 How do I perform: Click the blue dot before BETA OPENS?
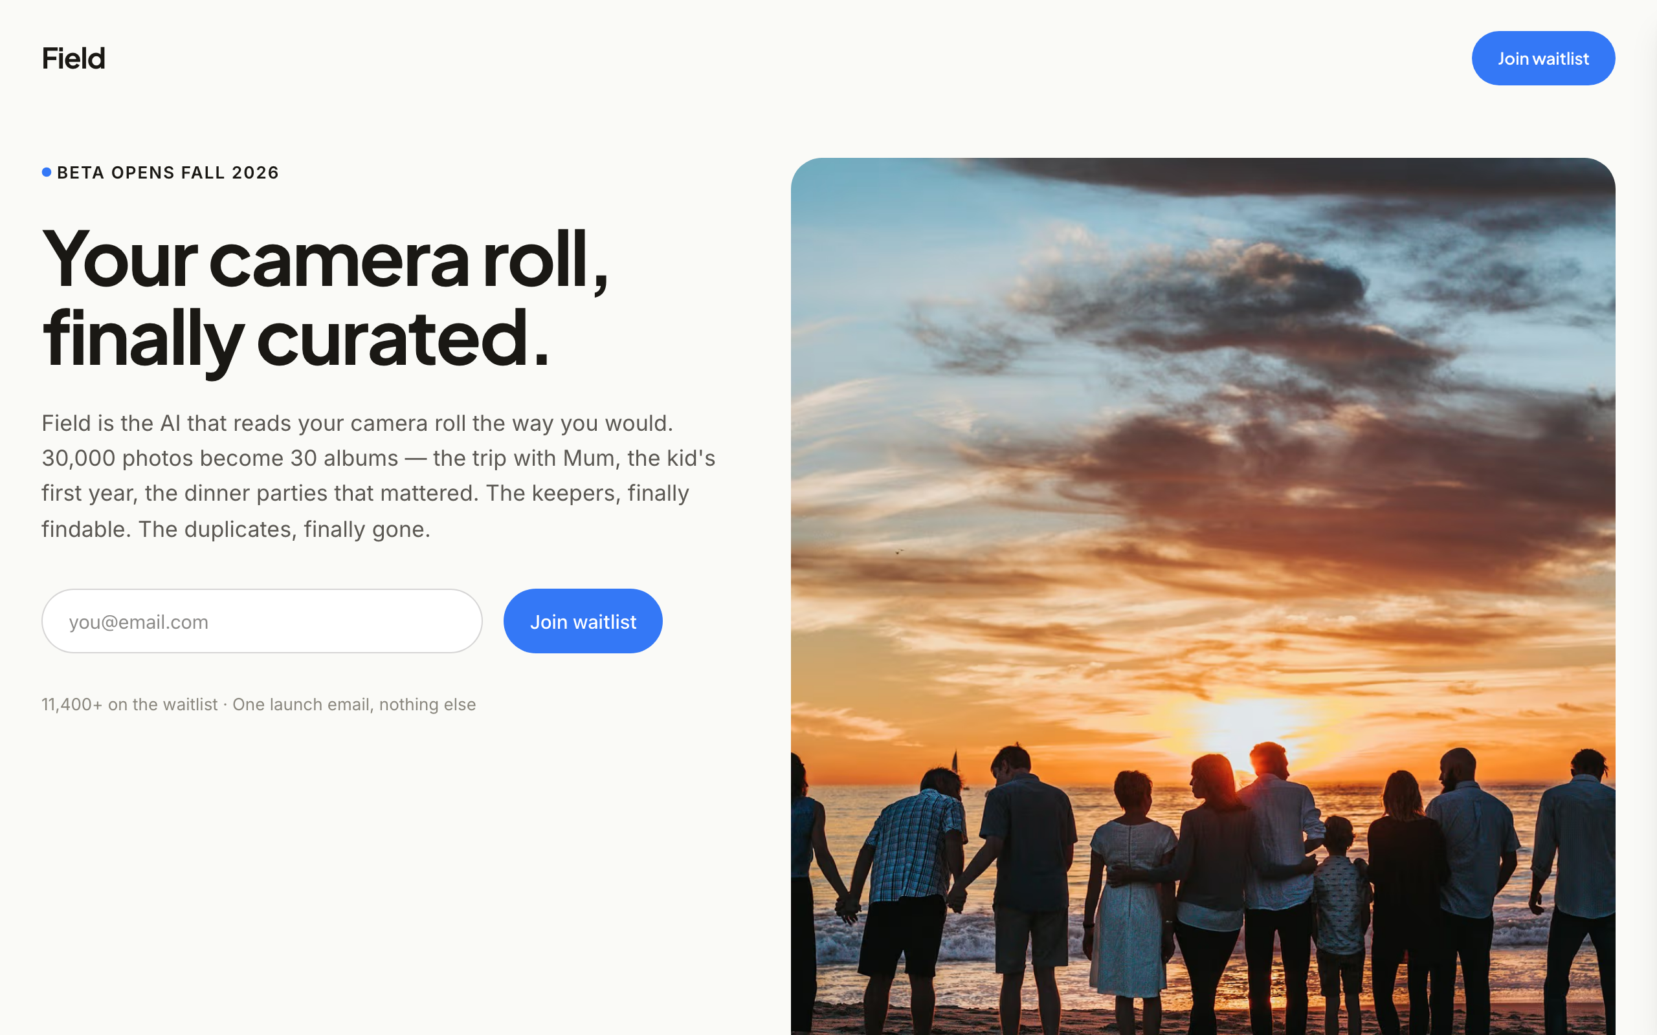click(x=47, y=173)
